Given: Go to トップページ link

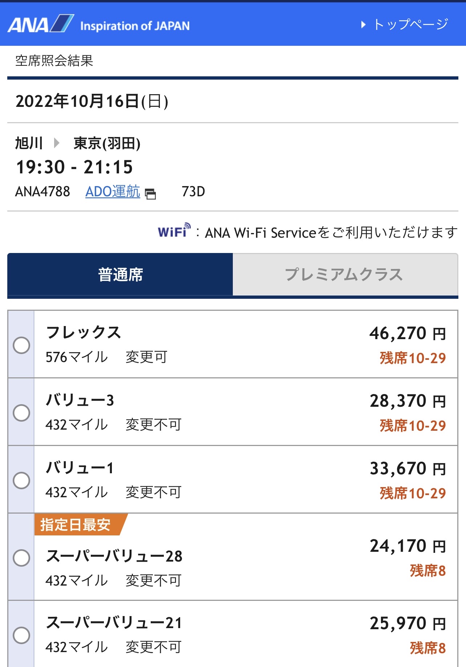Looking at the screenshot, I should (410, 25).
